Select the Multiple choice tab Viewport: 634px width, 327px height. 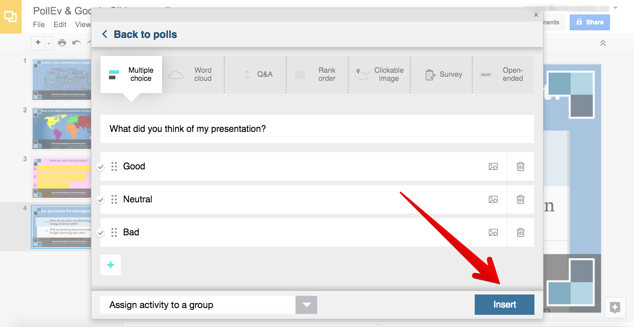[x=131, y=75]
